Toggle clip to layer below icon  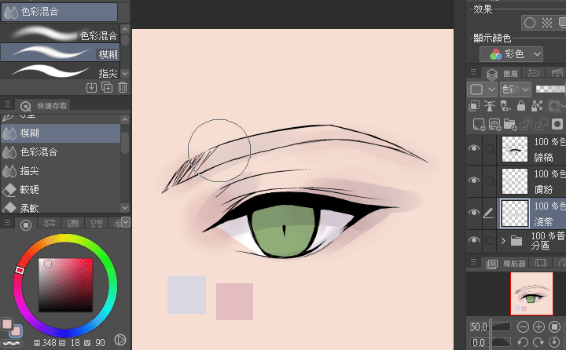click(x=474, y=106)
